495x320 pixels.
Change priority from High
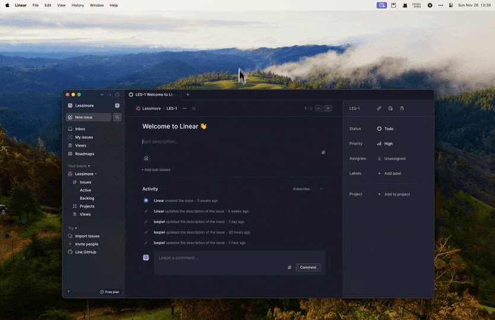(x=385, y=144)
